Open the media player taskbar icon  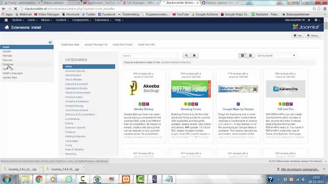tap(53, 179)
